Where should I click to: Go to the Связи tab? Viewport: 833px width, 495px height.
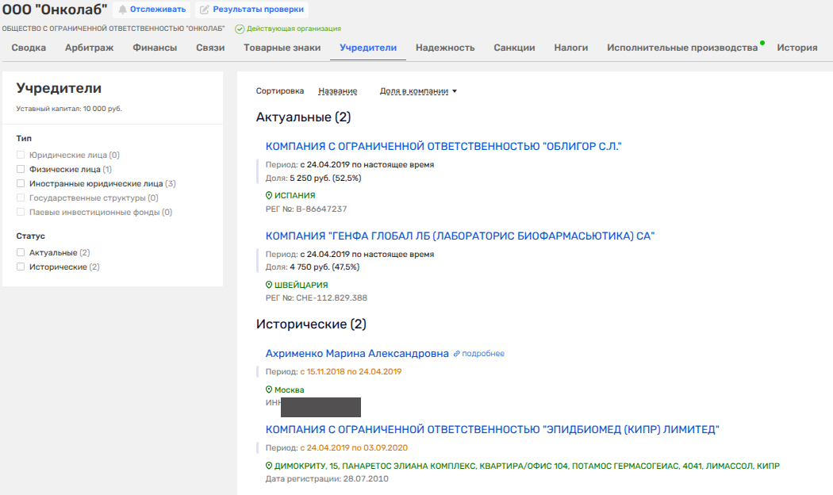[x=210, y=48]
